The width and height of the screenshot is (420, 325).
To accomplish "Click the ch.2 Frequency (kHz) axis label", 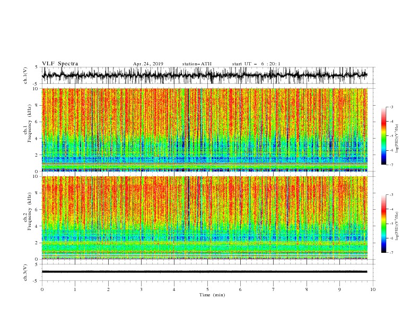I will [28, 211].
